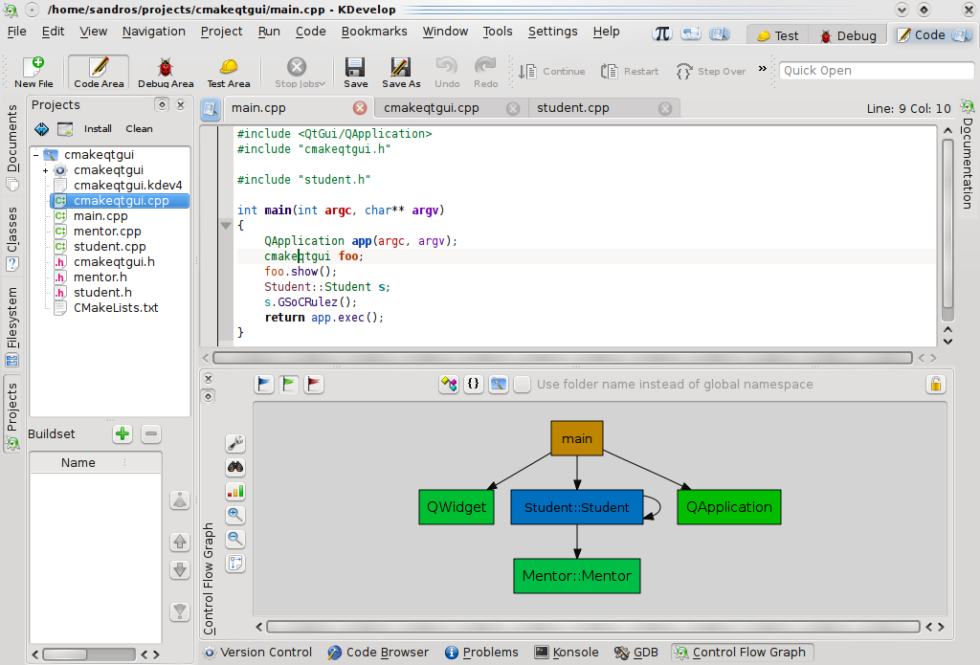Screen dimensions: 980x665
Task: Click the New File toolbar icon
Action: pos(33,67)
